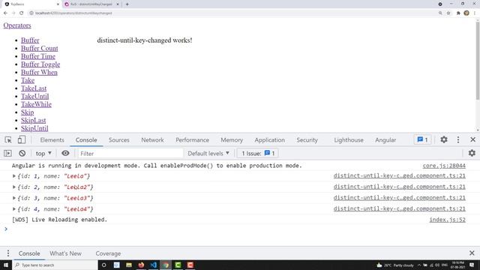
Task: Switch to the Network tab
Action: [152, 140]
